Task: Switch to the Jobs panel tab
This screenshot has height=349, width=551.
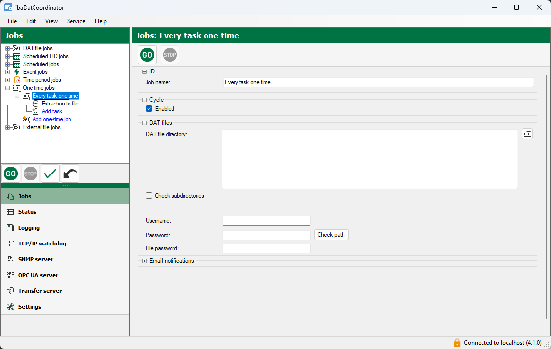Action: [65, 196]
